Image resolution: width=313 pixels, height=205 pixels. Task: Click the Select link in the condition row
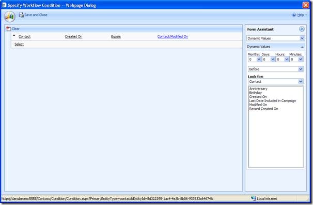pyautogui.click(x=19, y=45)
